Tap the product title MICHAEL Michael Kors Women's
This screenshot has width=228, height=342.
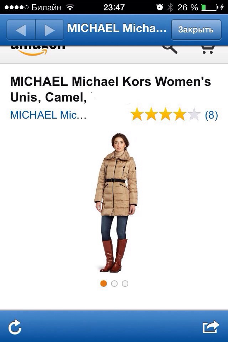tap(110, 82)
